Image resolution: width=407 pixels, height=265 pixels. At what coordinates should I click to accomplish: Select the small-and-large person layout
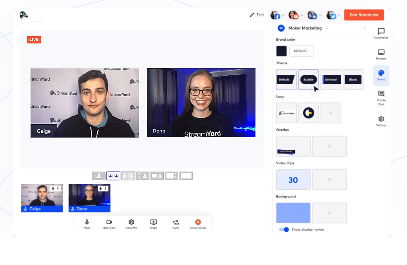(143, 176)
